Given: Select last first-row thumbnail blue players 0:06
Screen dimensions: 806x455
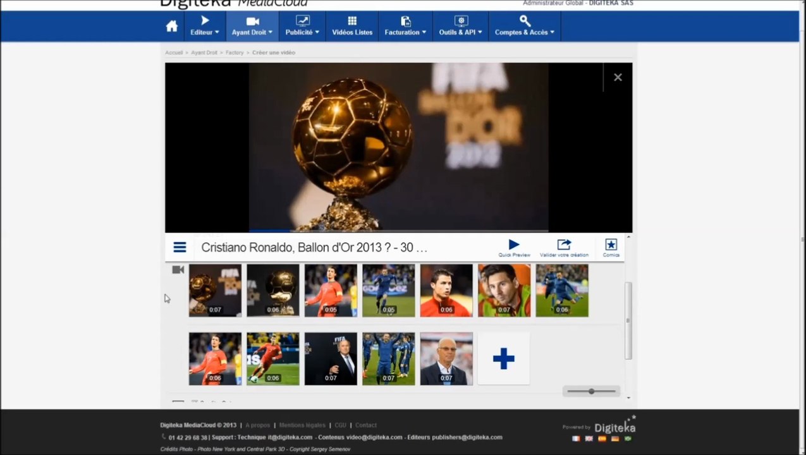Looking at the screenshot, I should click(x=562, y=291).
